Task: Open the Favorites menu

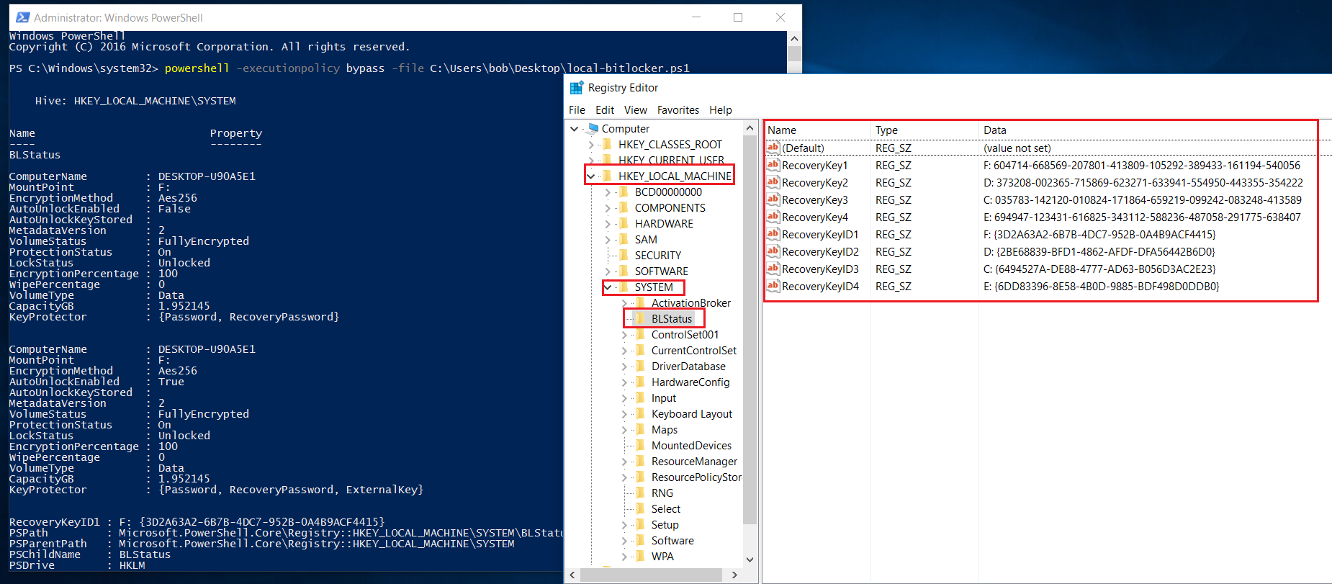Action: point(678,110)
